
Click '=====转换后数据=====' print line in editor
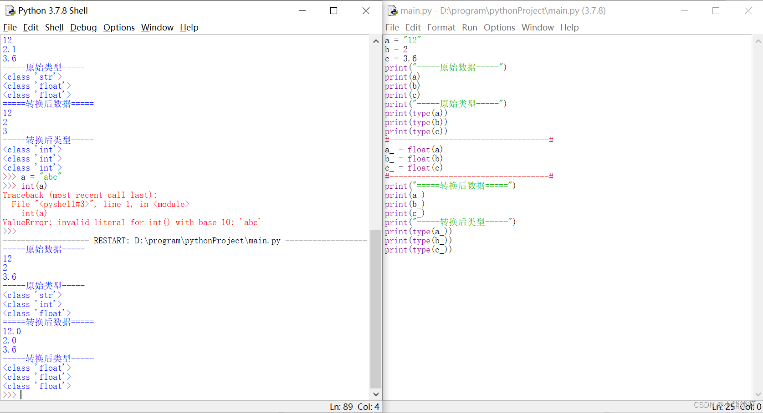pyautogui.click(x=450, y=186)
